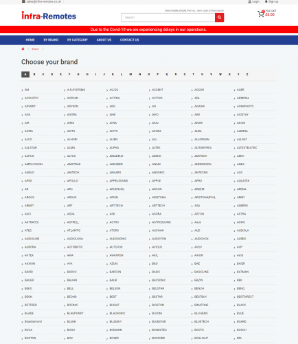Focus the Search input field
The width and height of the screenshot is (298, 344).
coord(168,17)
